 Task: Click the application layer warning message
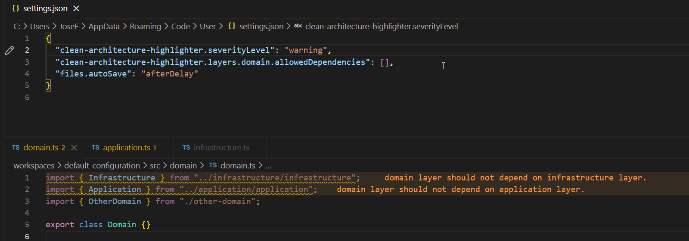461,189
